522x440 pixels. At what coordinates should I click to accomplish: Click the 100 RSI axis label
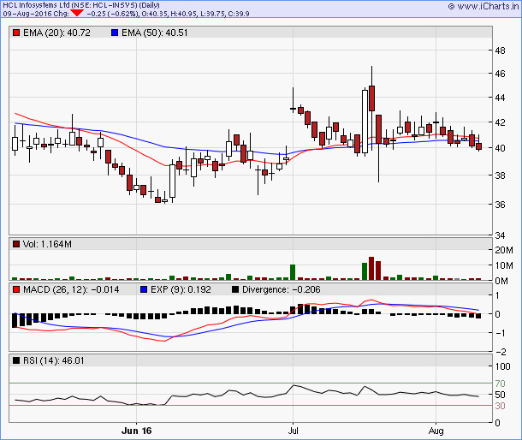pos(502,366)
